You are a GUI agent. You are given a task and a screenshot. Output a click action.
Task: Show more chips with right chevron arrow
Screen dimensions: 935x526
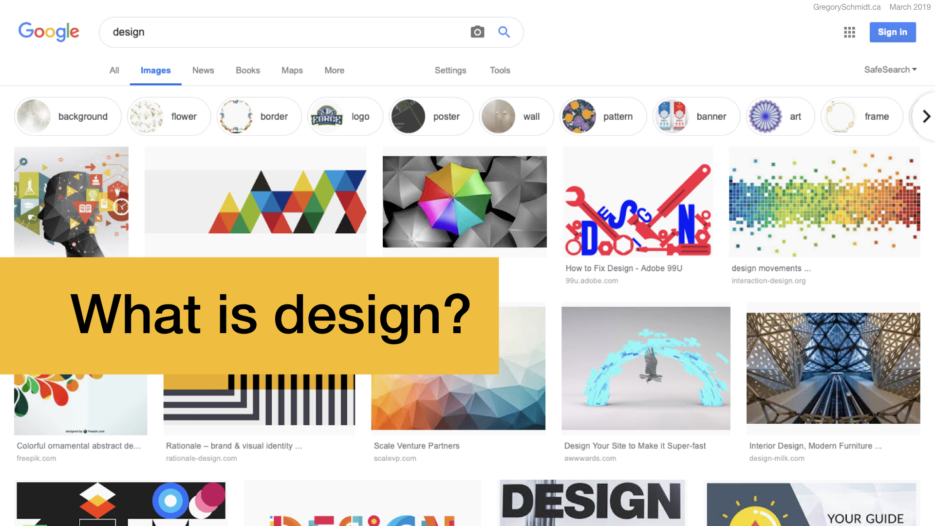pos(926,116)
